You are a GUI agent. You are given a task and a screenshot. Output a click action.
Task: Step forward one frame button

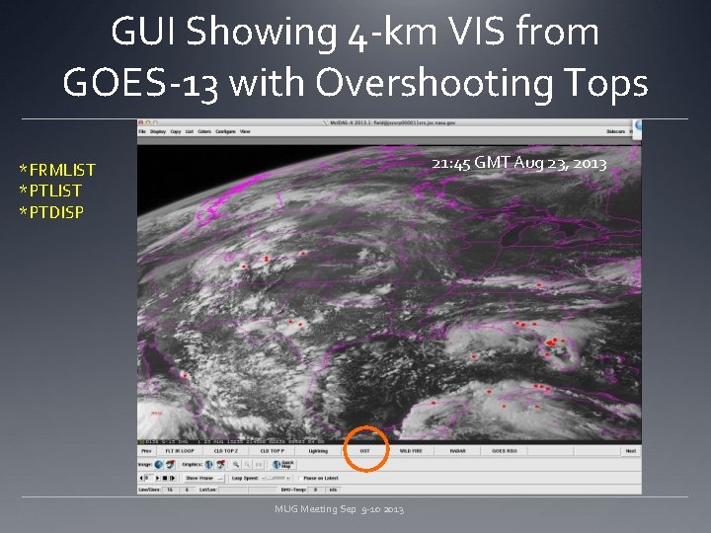click(173, 478)
